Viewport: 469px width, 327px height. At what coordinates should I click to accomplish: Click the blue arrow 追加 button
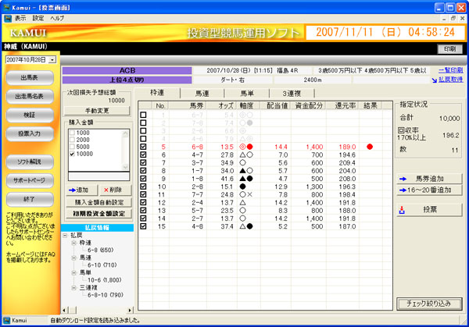(79, 190)
